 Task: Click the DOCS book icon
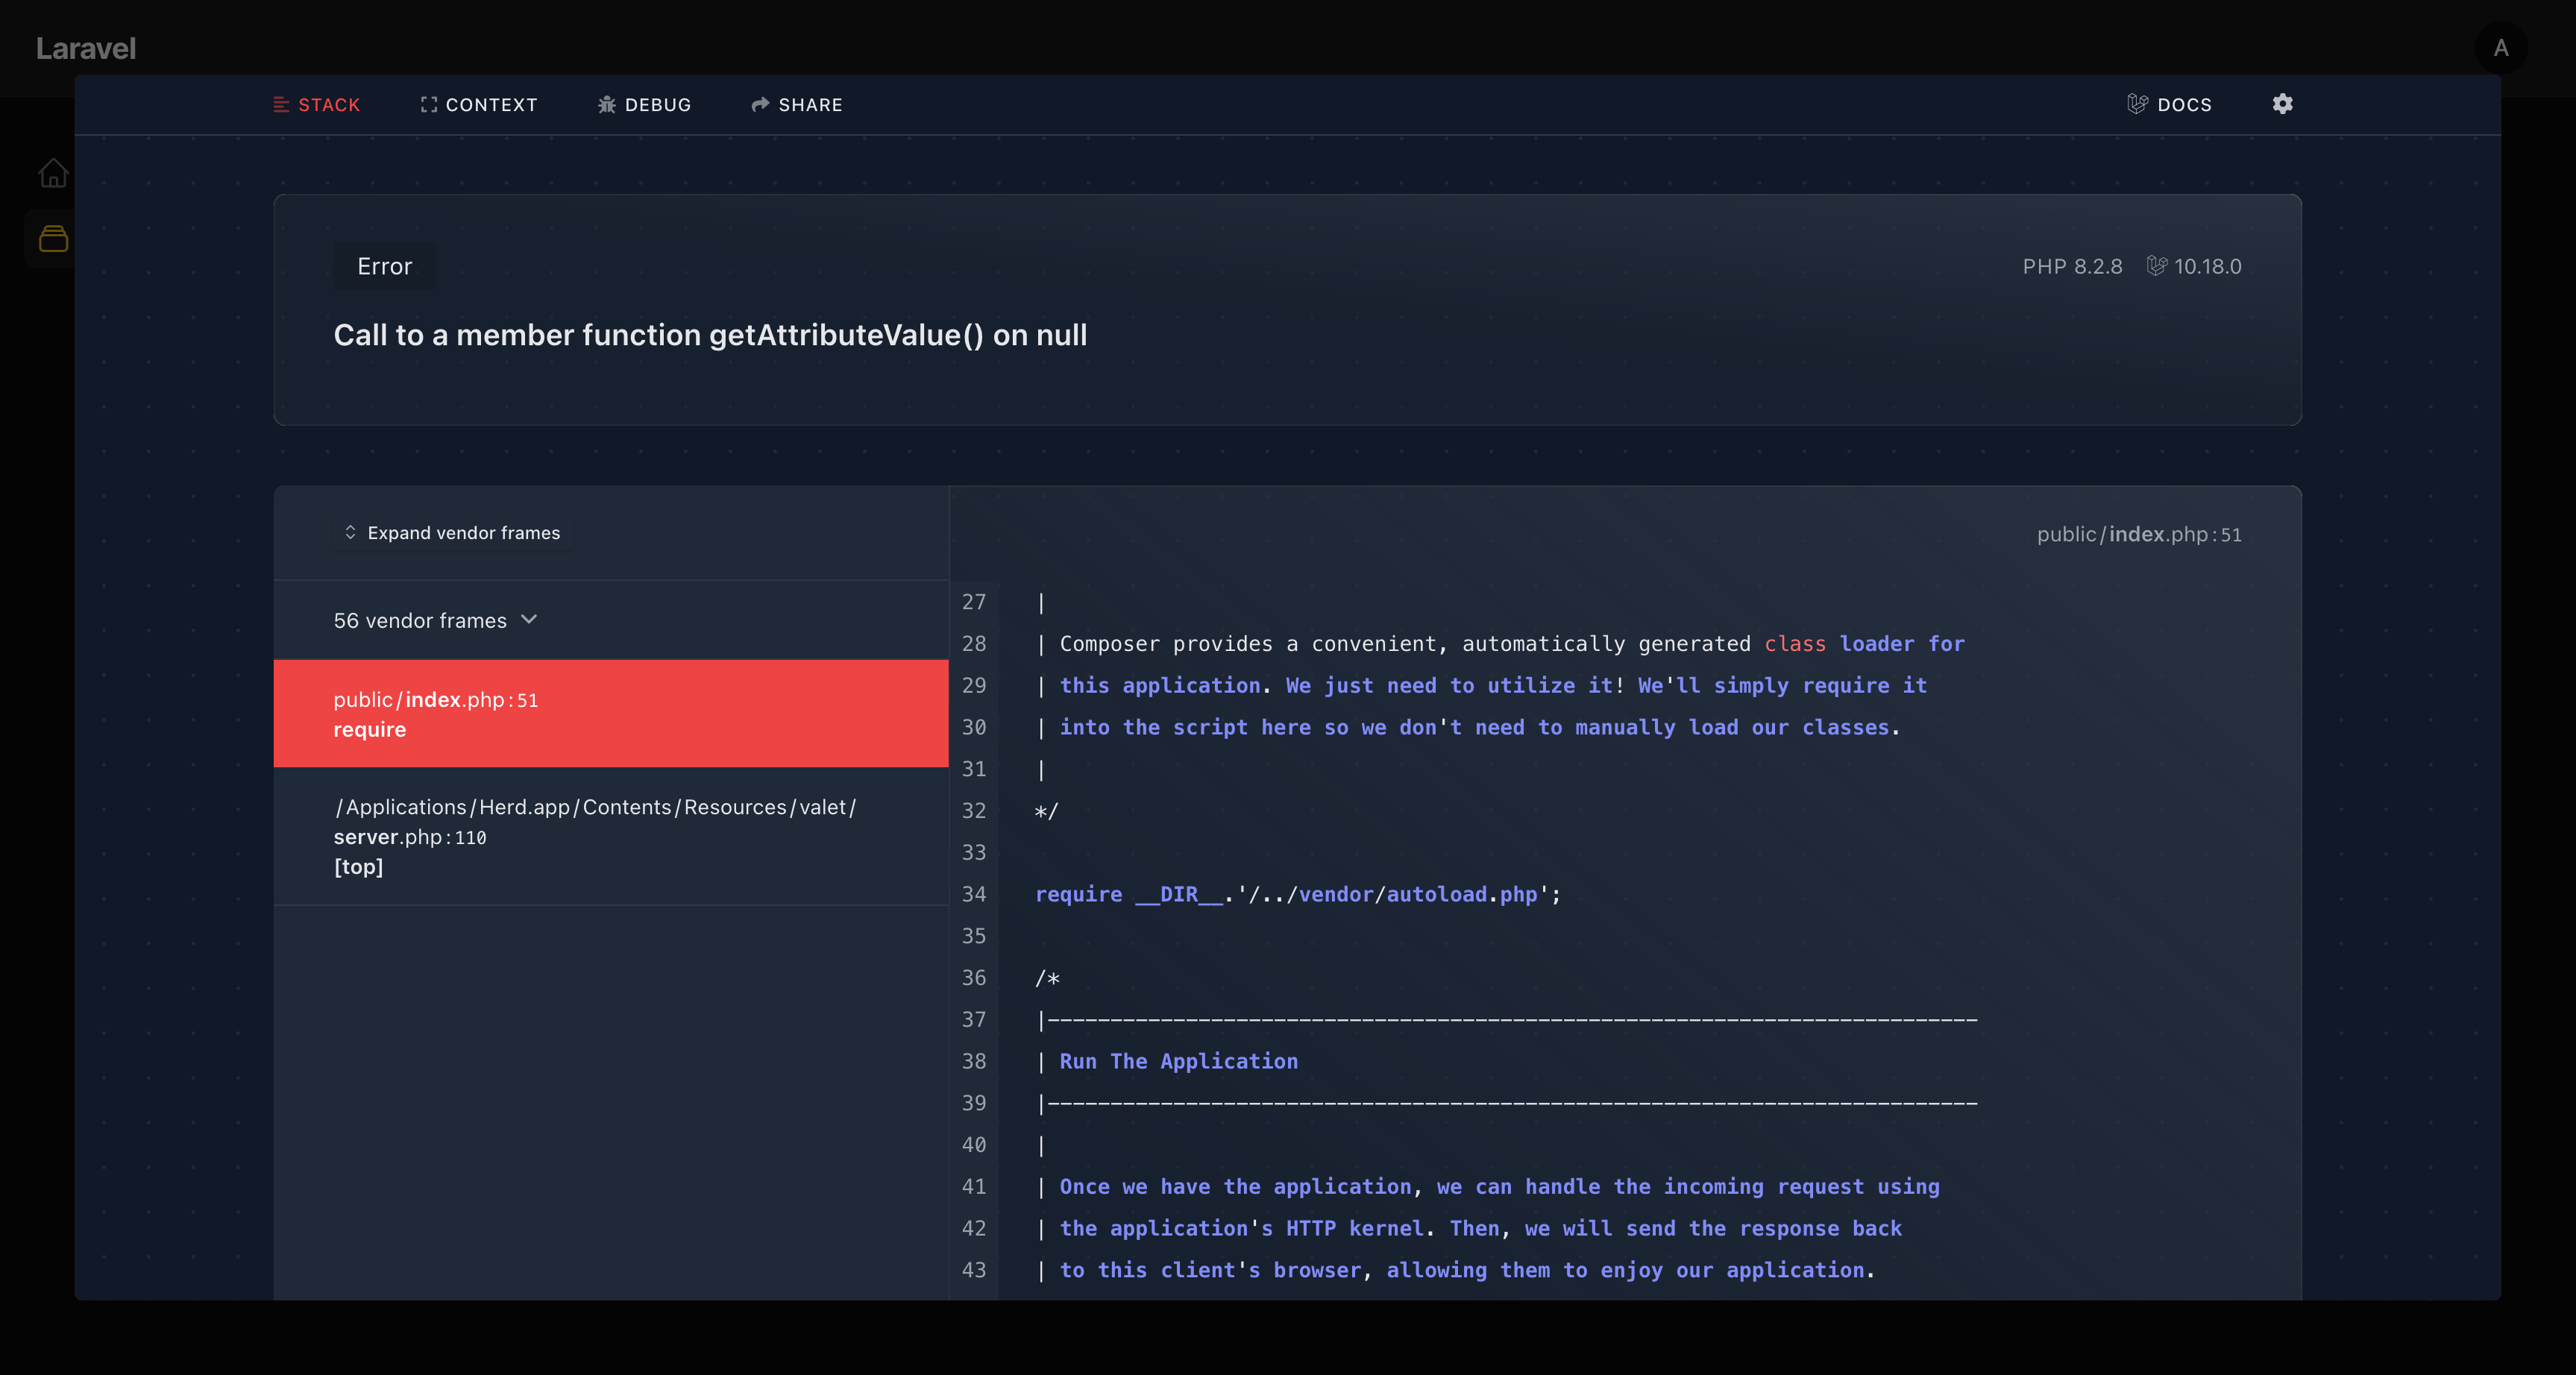pos(2138,104)
